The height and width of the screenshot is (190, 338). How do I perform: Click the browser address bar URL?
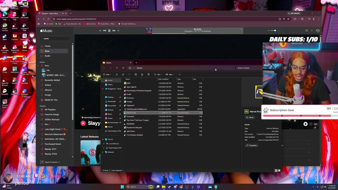[76, 19]
